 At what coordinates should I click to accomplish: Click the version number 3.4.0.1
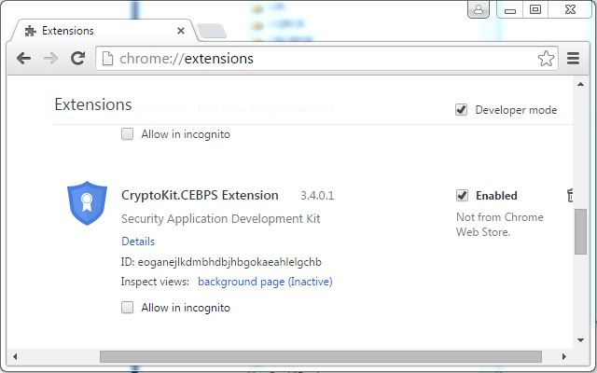click(317, 195)
